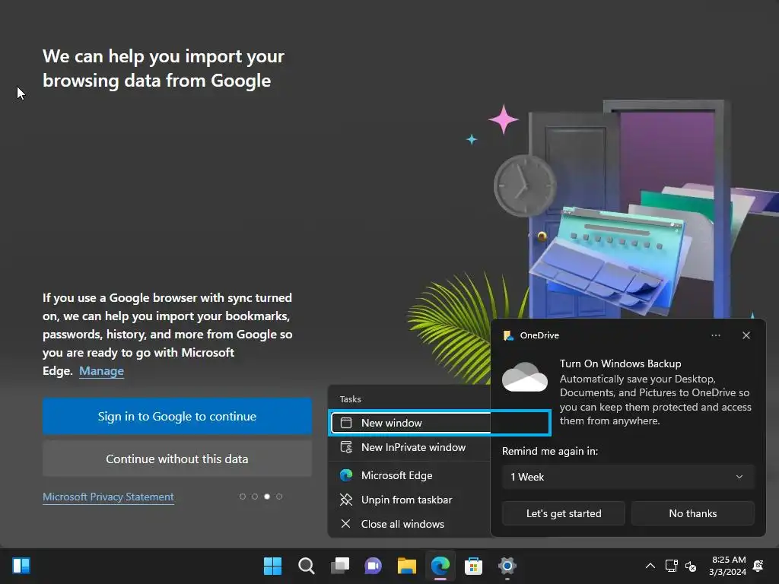Open the Windows Start menu
This screenshot has height=584, width=779.
click(272, 566)
